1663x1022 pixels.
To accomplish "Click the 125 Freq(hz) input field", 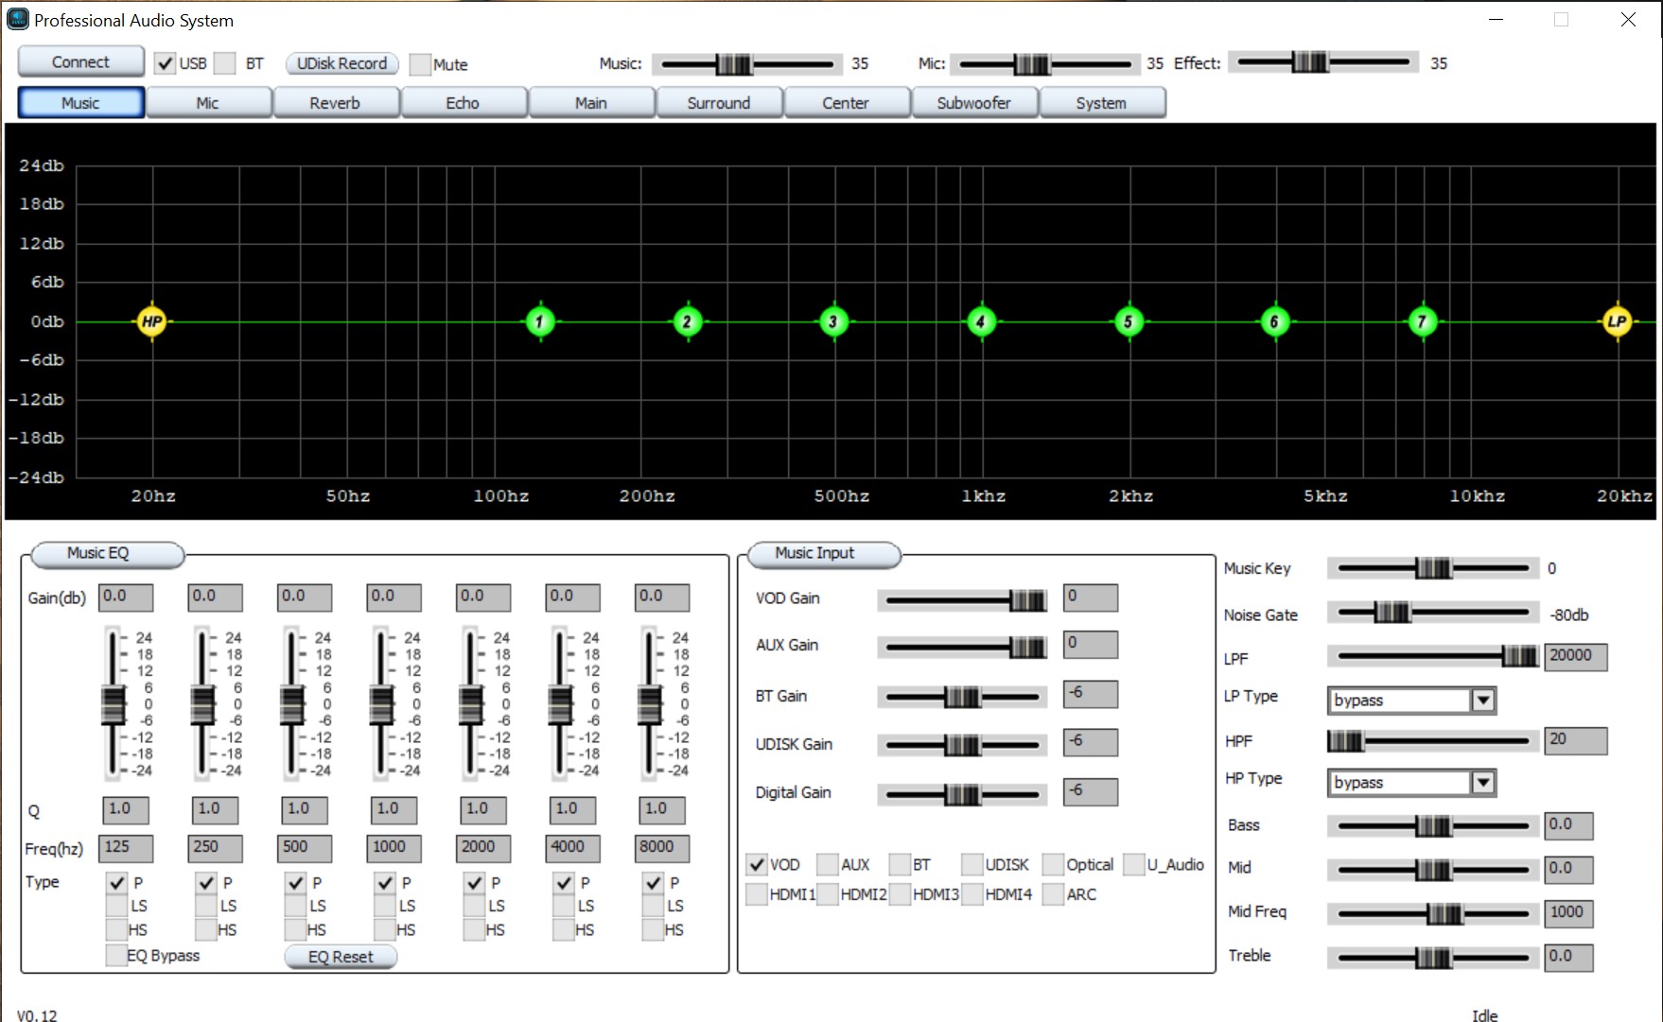I will click(126, 847).
